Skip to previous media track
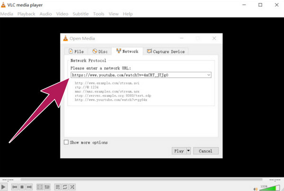Image resolution: width=284 pixels, height=191 pixels. 15,187
